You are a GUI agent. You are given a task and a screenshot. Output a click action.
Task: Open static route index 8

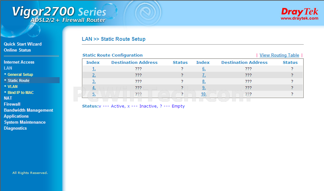[x=204, y=81]
